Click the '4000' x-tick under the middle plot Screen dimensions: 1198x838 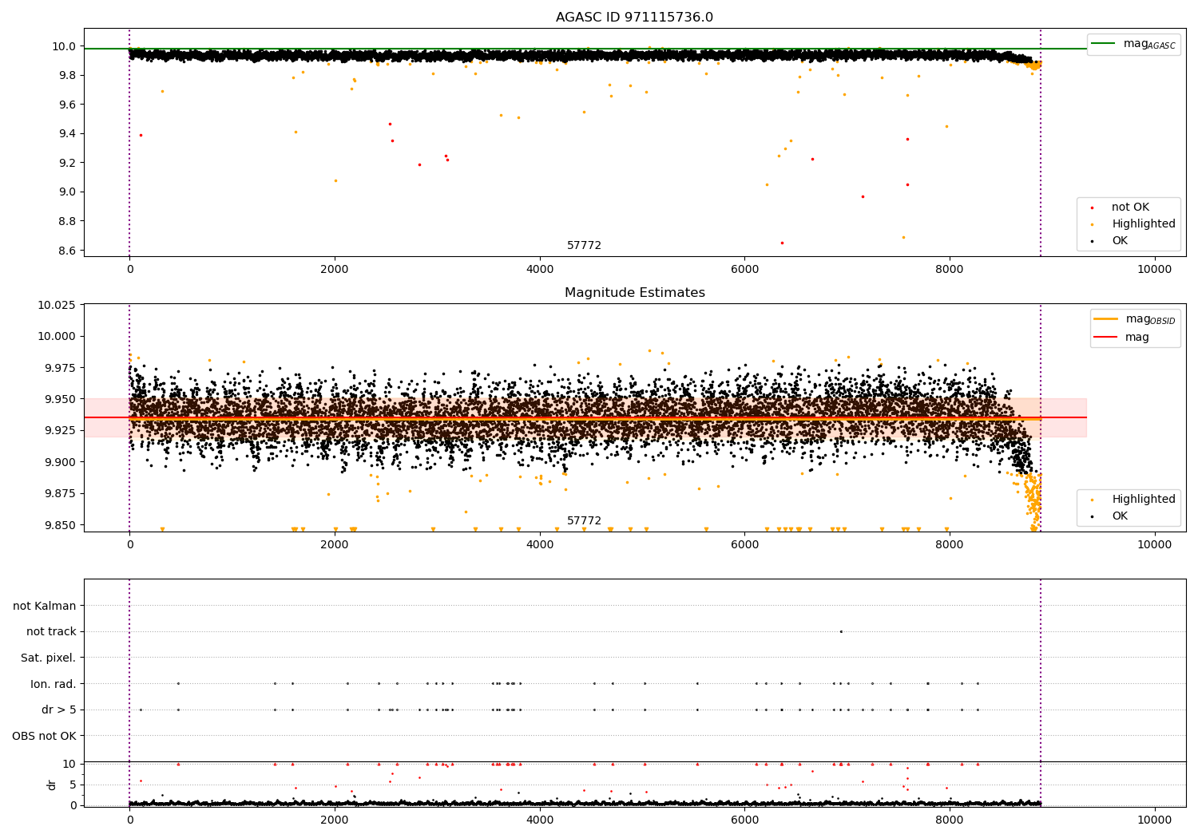(540, 545)
